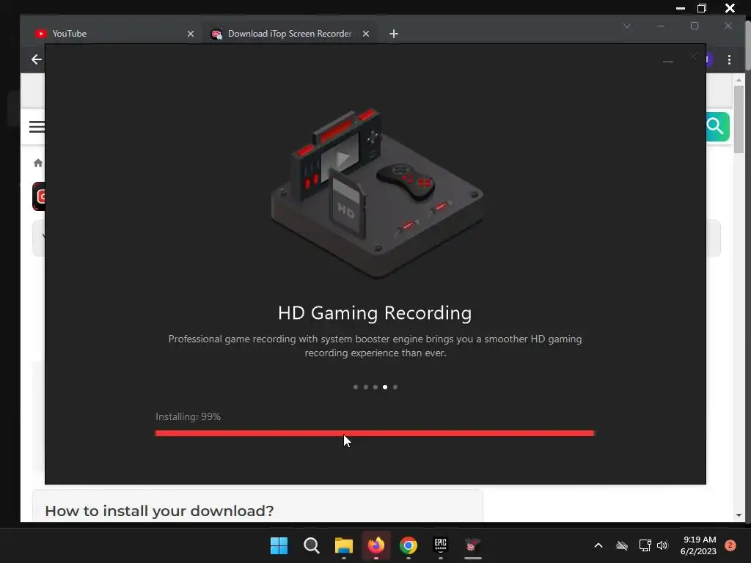This screenshot has width=751, height=563.
Task: Close the Download iTop Screen Recorder tab
Action: click(x=366, y=34)
